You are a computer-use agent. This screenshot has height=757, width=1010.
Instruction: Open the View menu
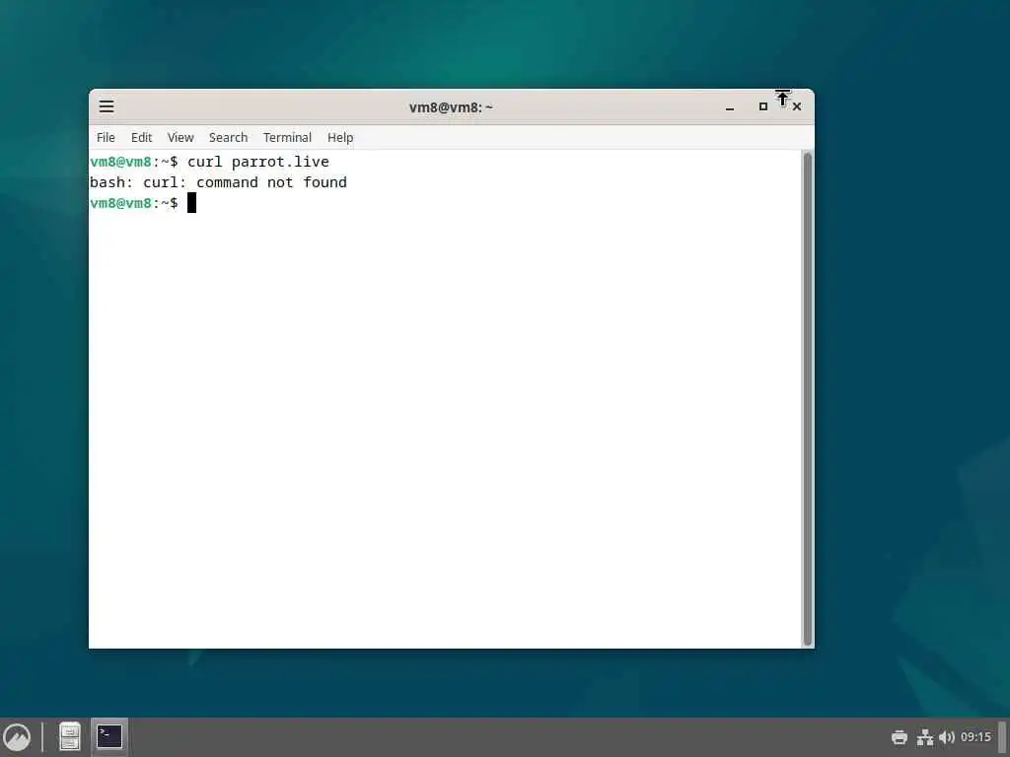point(180,137)
